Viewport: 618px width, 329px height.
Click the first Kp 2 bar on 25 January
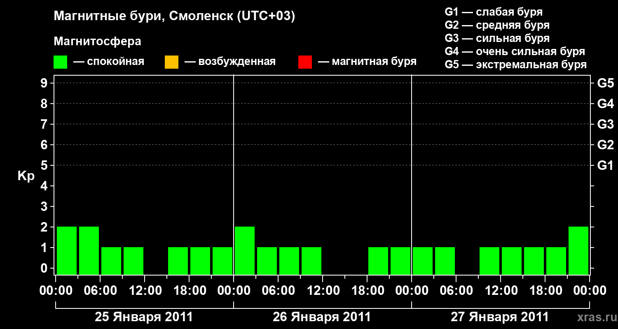[x=67, y=250]
